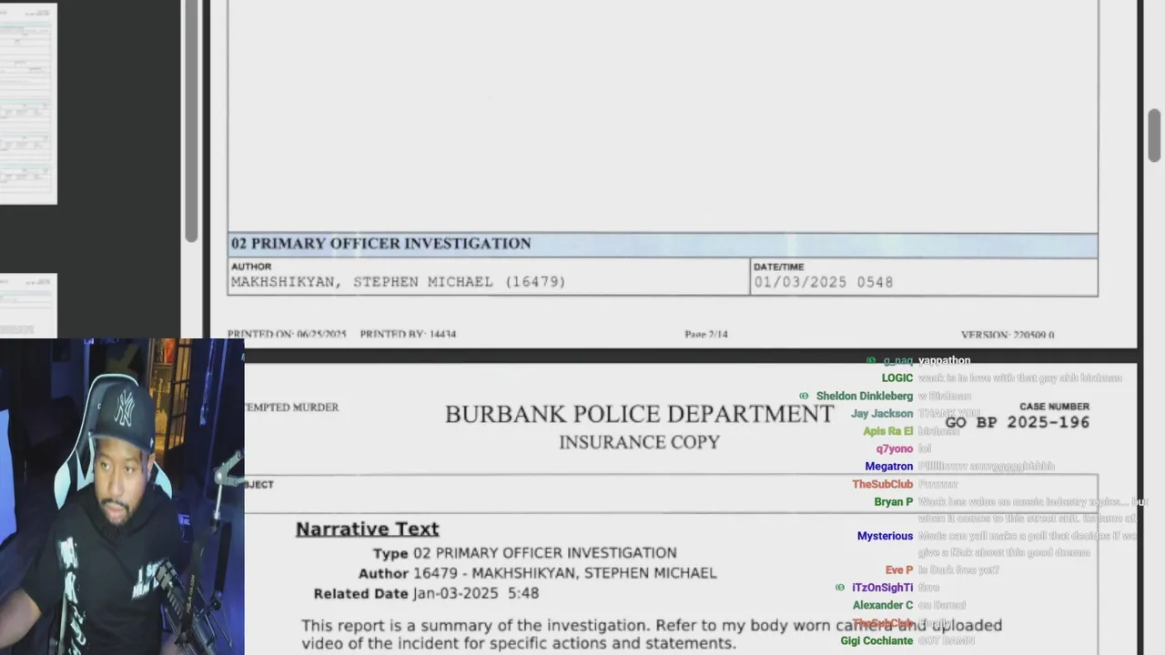Click chat username "Gigi Cochiante"
This screenshot has width=1165, height=655.
tap(876, 640)
